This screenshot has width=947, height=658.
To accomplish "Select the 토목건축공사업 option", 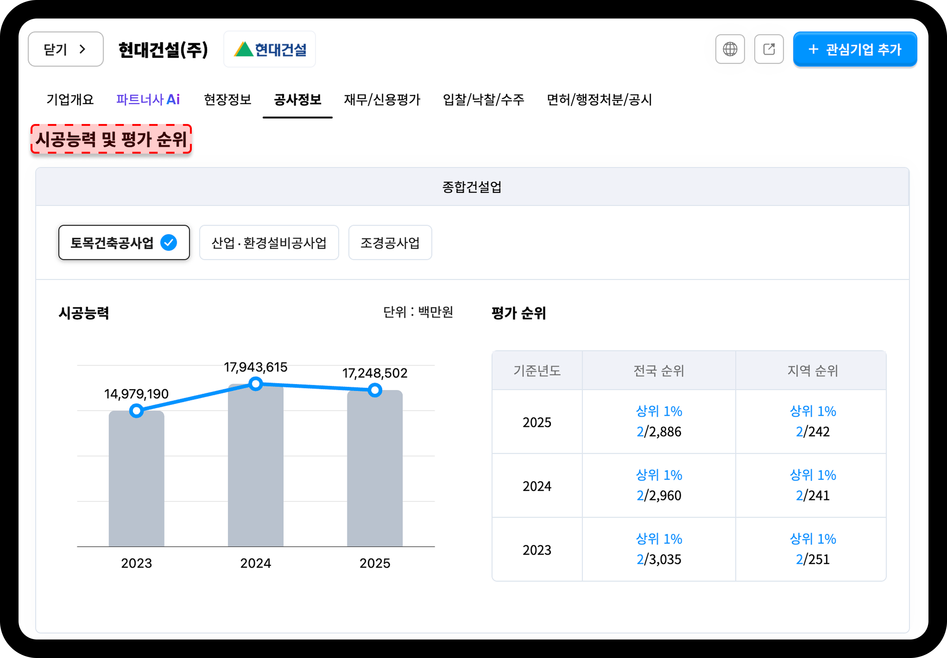I will coord(124,242).
